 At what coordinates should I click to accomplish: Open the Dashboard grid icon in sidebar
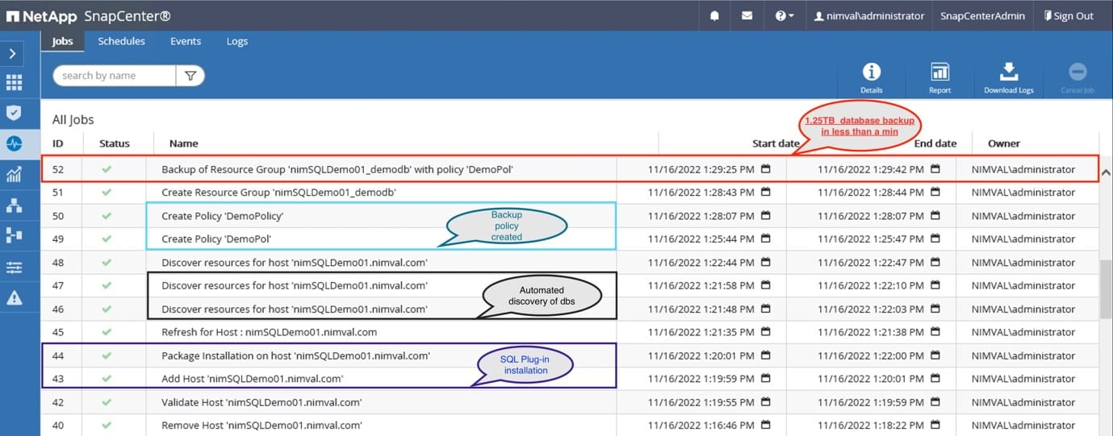(x=14, y=82)
